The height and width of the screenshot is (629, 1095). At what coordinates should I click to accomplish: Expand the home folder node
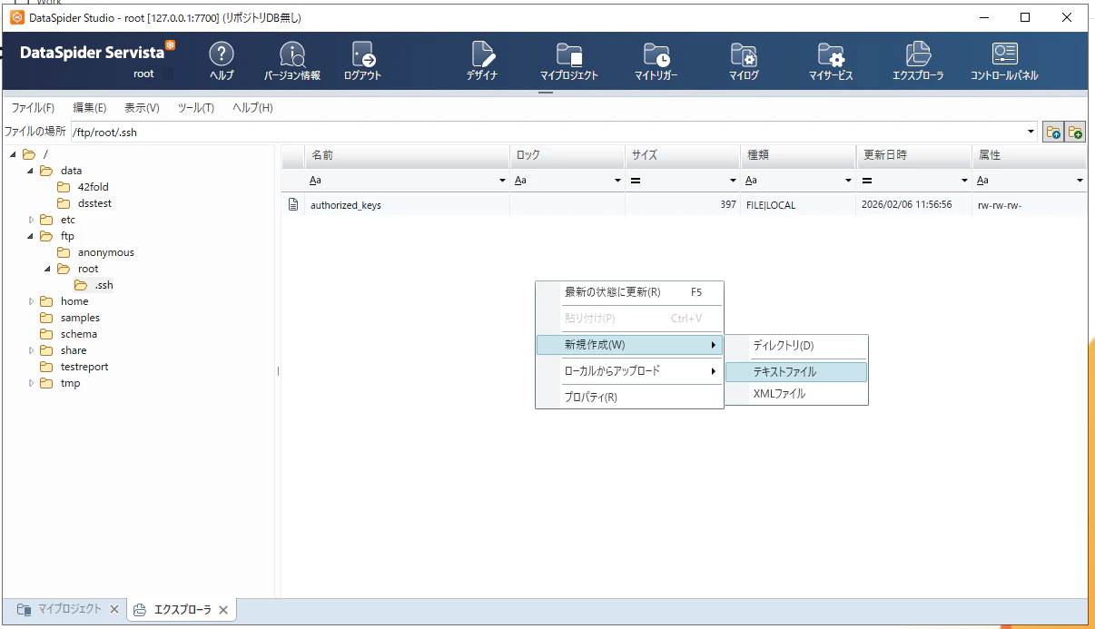coord(30,301)
